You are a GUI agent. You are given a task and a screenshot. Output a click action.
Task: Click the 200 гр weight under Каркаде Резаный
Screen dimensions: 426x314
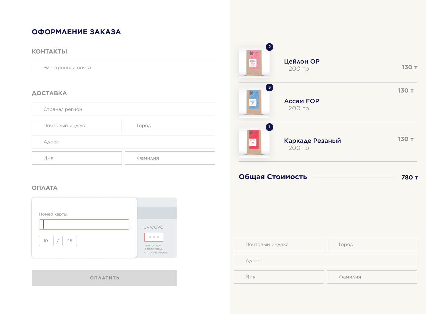[299, 148]
